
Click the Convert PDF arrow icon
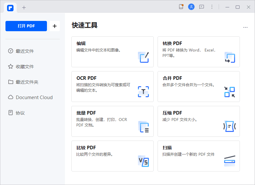click(230, 57)
